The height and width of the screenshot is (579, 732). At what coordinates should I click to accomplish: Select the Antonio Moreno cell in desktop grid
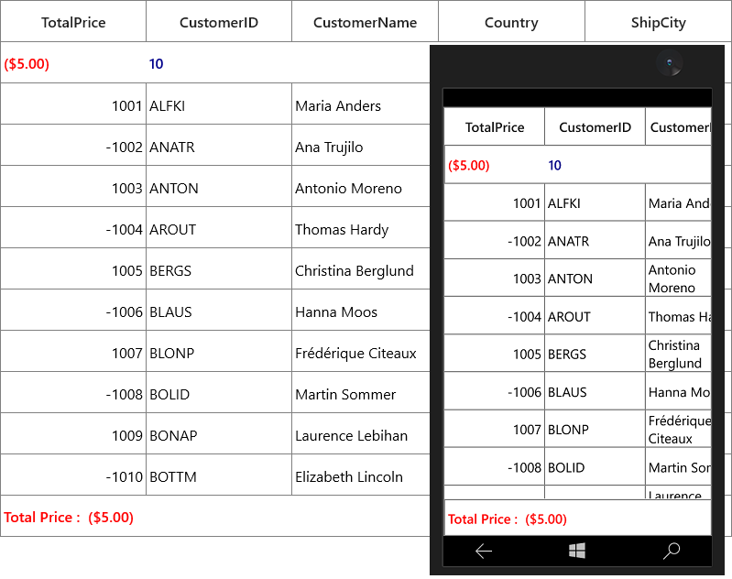pyautogui.click(x=361, y=186)
